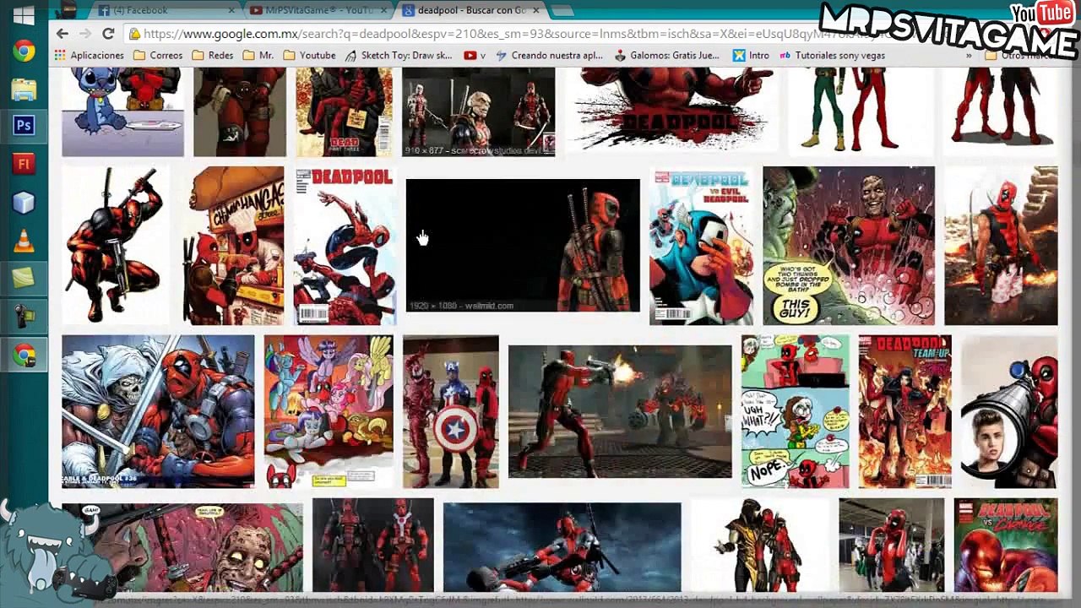The image size is (1081, 608).
Task: Switch to the MrPSVitaGame YouTube tab
Action: tap(317, 10)
